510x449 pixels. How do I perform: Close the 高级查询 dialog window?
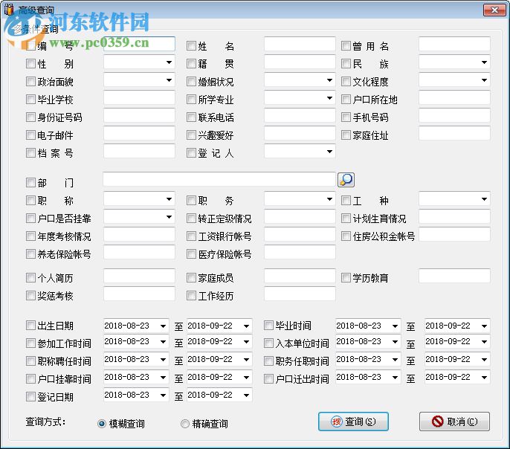(494, 10)
